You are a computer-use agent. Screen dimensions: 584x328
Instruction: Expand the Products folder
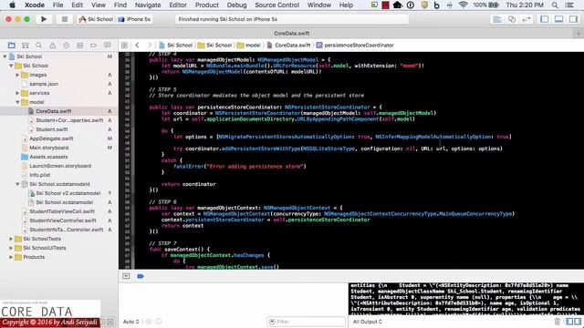[11, 257]
